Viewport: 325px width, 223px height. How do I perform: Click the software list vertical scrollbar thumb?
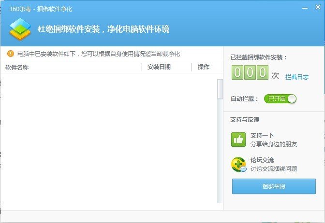tap(220, 89)
